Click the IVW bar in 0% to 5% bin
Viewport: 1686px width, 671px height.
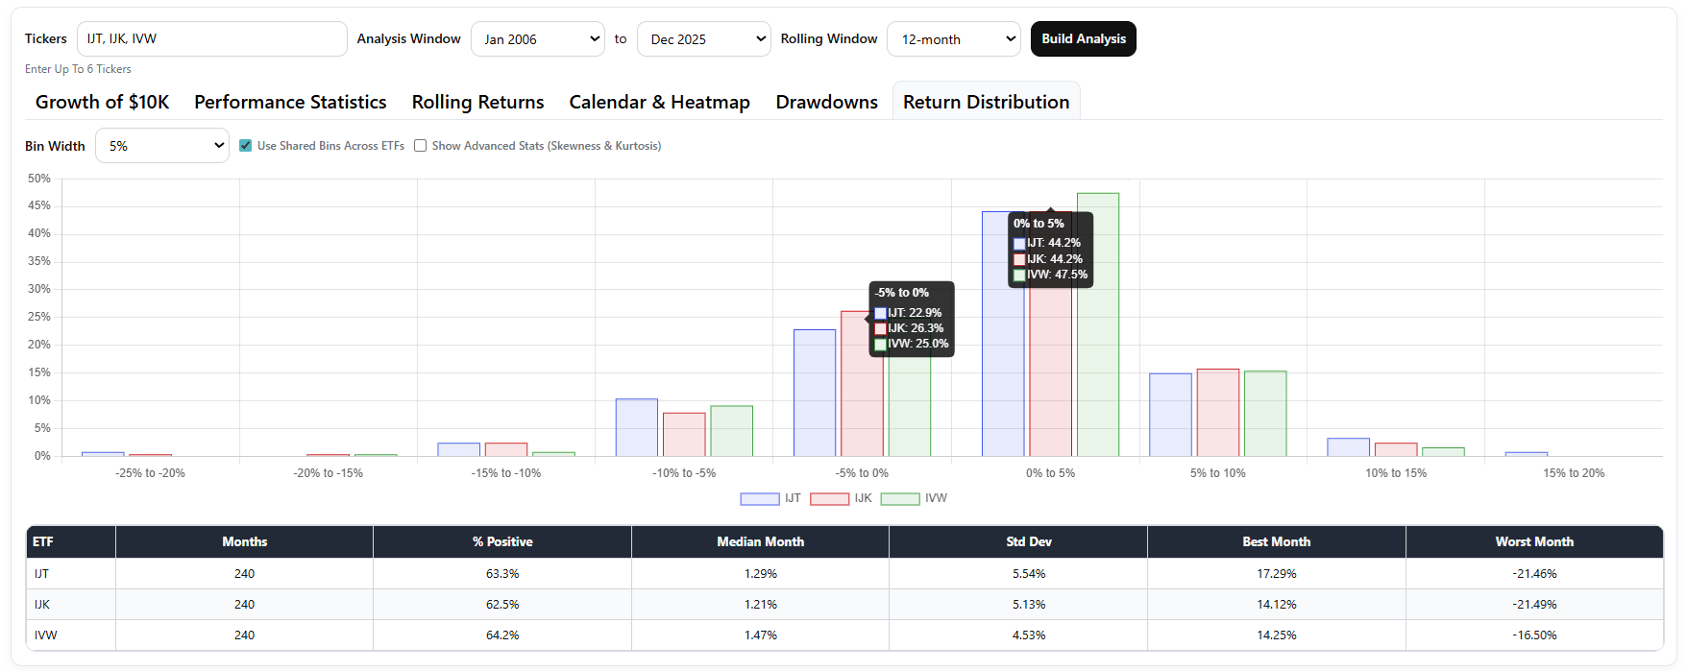click(x=1098, y=324)
